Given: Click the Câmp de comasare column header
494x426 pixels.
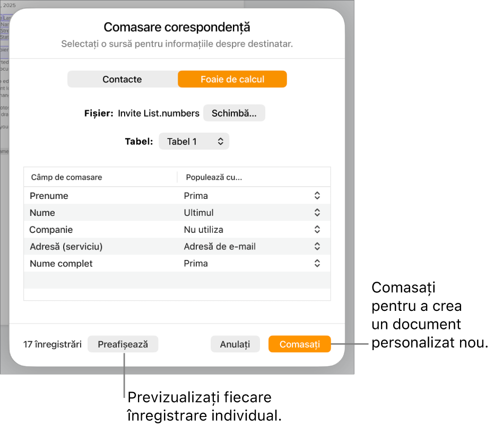Looking at the screenshot, I should tap(66, 177).
